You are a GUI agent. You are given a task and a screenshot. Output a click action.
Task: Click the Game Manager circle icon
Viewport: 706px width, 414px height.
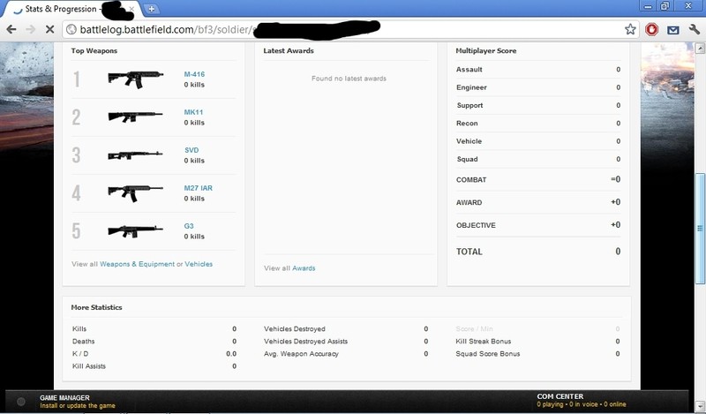[x=21, y=402]
